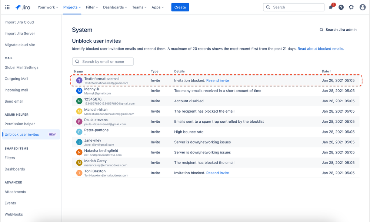The width and height of the screenshot is (370, 222).
Task: Click the Jan 26, 2021 05:05 date
Action: click(x=338, y=80)
